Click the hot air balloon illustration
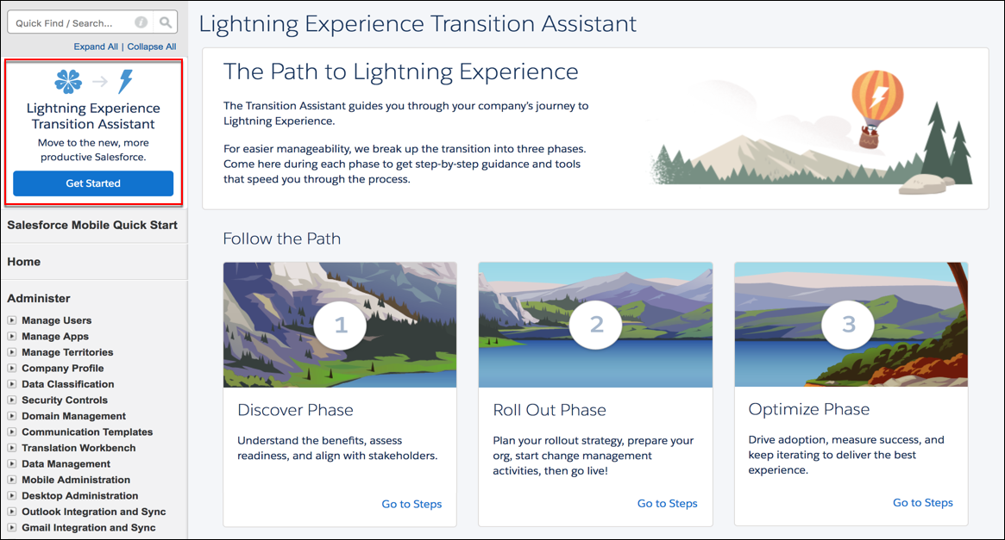This screenshot has height=540, width=1005. 876,109
